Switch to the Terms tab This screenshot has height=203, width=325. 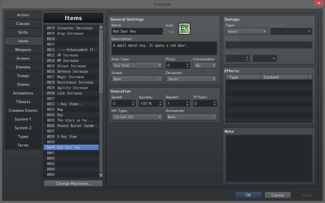point(23,145)
